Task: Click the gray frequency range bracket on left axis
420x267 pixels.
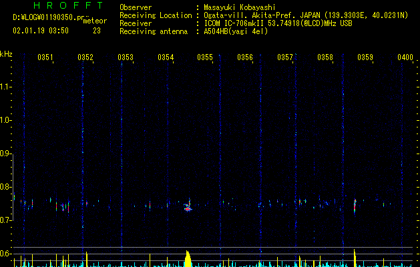Action: coord(13,188)
